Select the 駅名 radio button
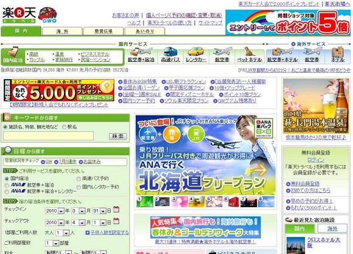 [x=64, y=127]
